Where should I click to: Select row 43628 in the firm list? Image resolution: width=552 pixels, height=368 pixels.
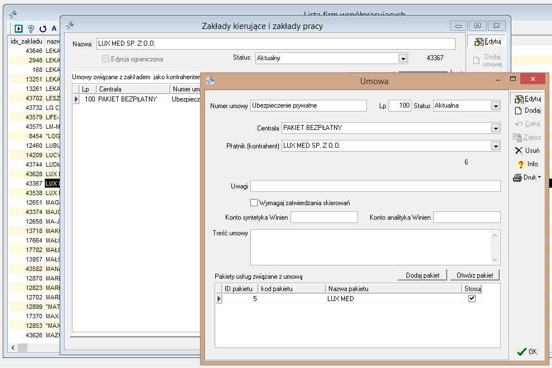34,174
